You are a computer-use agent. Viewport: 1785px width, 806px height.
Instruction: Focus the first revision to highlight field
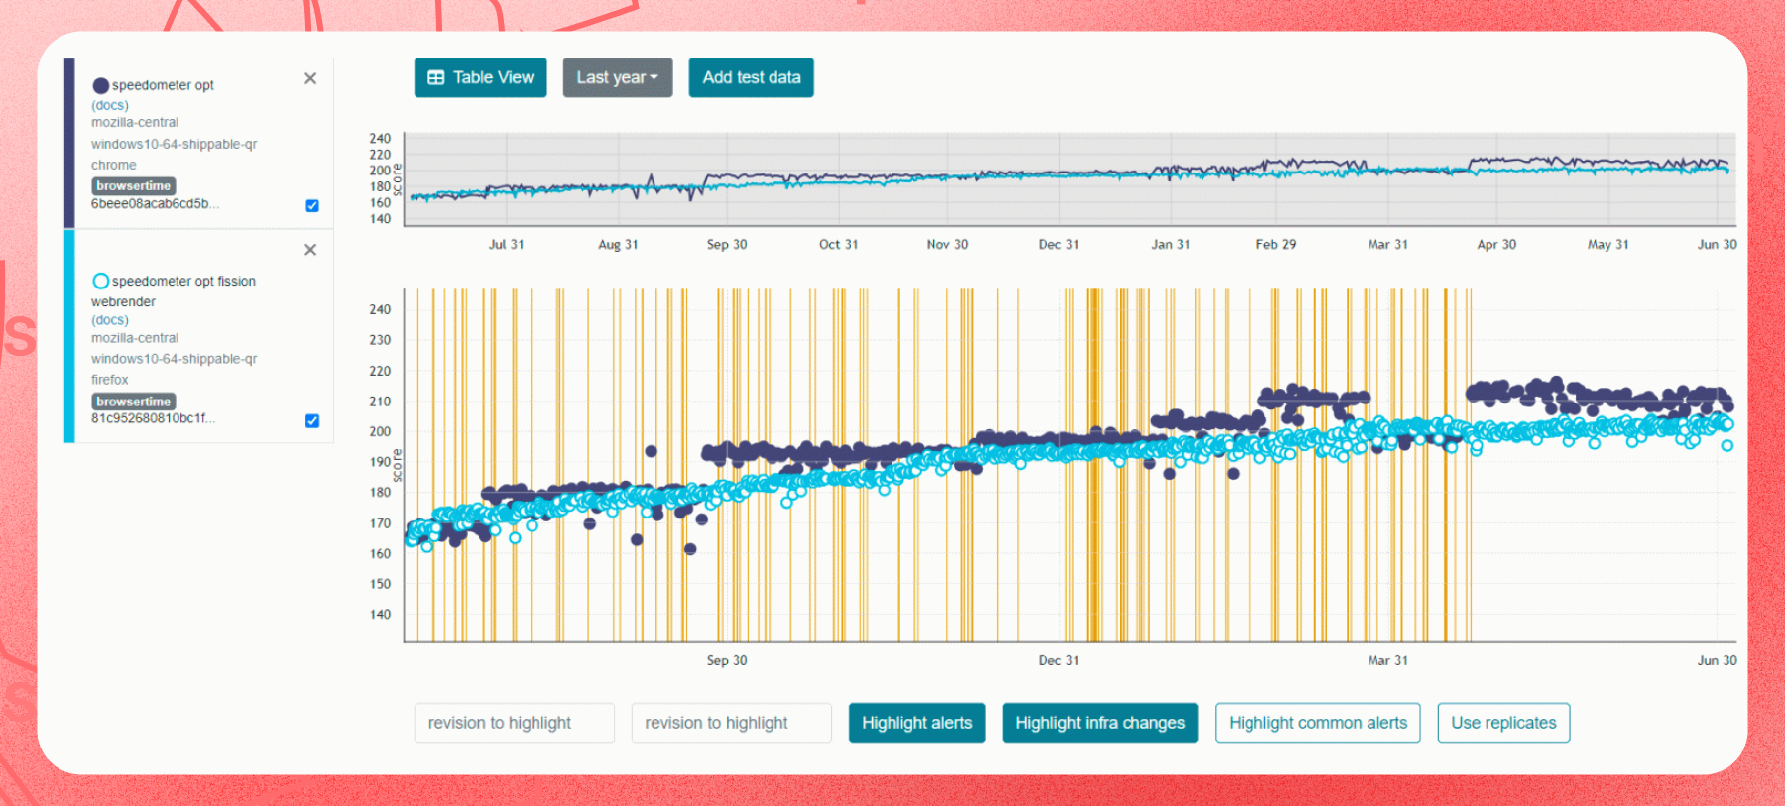pos(515,723)
